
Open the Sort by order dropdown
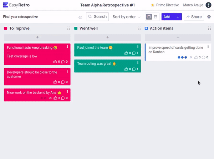coord(126,17)
